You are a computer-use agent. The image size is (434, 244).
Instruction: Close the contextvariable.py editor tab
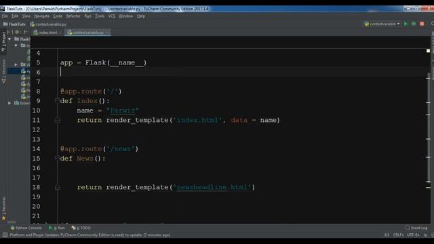[107, 33]
